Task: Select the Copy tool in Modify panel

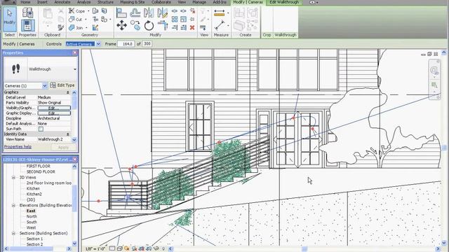Action: pos(135,25)
